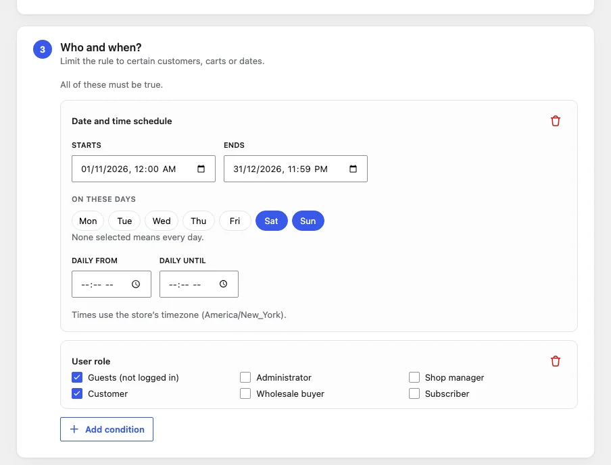The width and height of the screenshot is (611, 465).
Task: Uncheck Guests (not logged in) checkbox
Action: [x=77, y=377]
